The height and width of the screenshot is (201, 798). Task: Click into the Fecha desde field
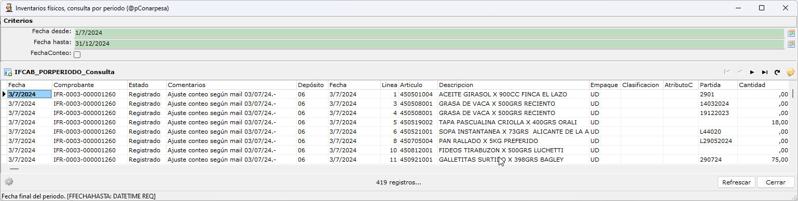click(x=429, y=33)
